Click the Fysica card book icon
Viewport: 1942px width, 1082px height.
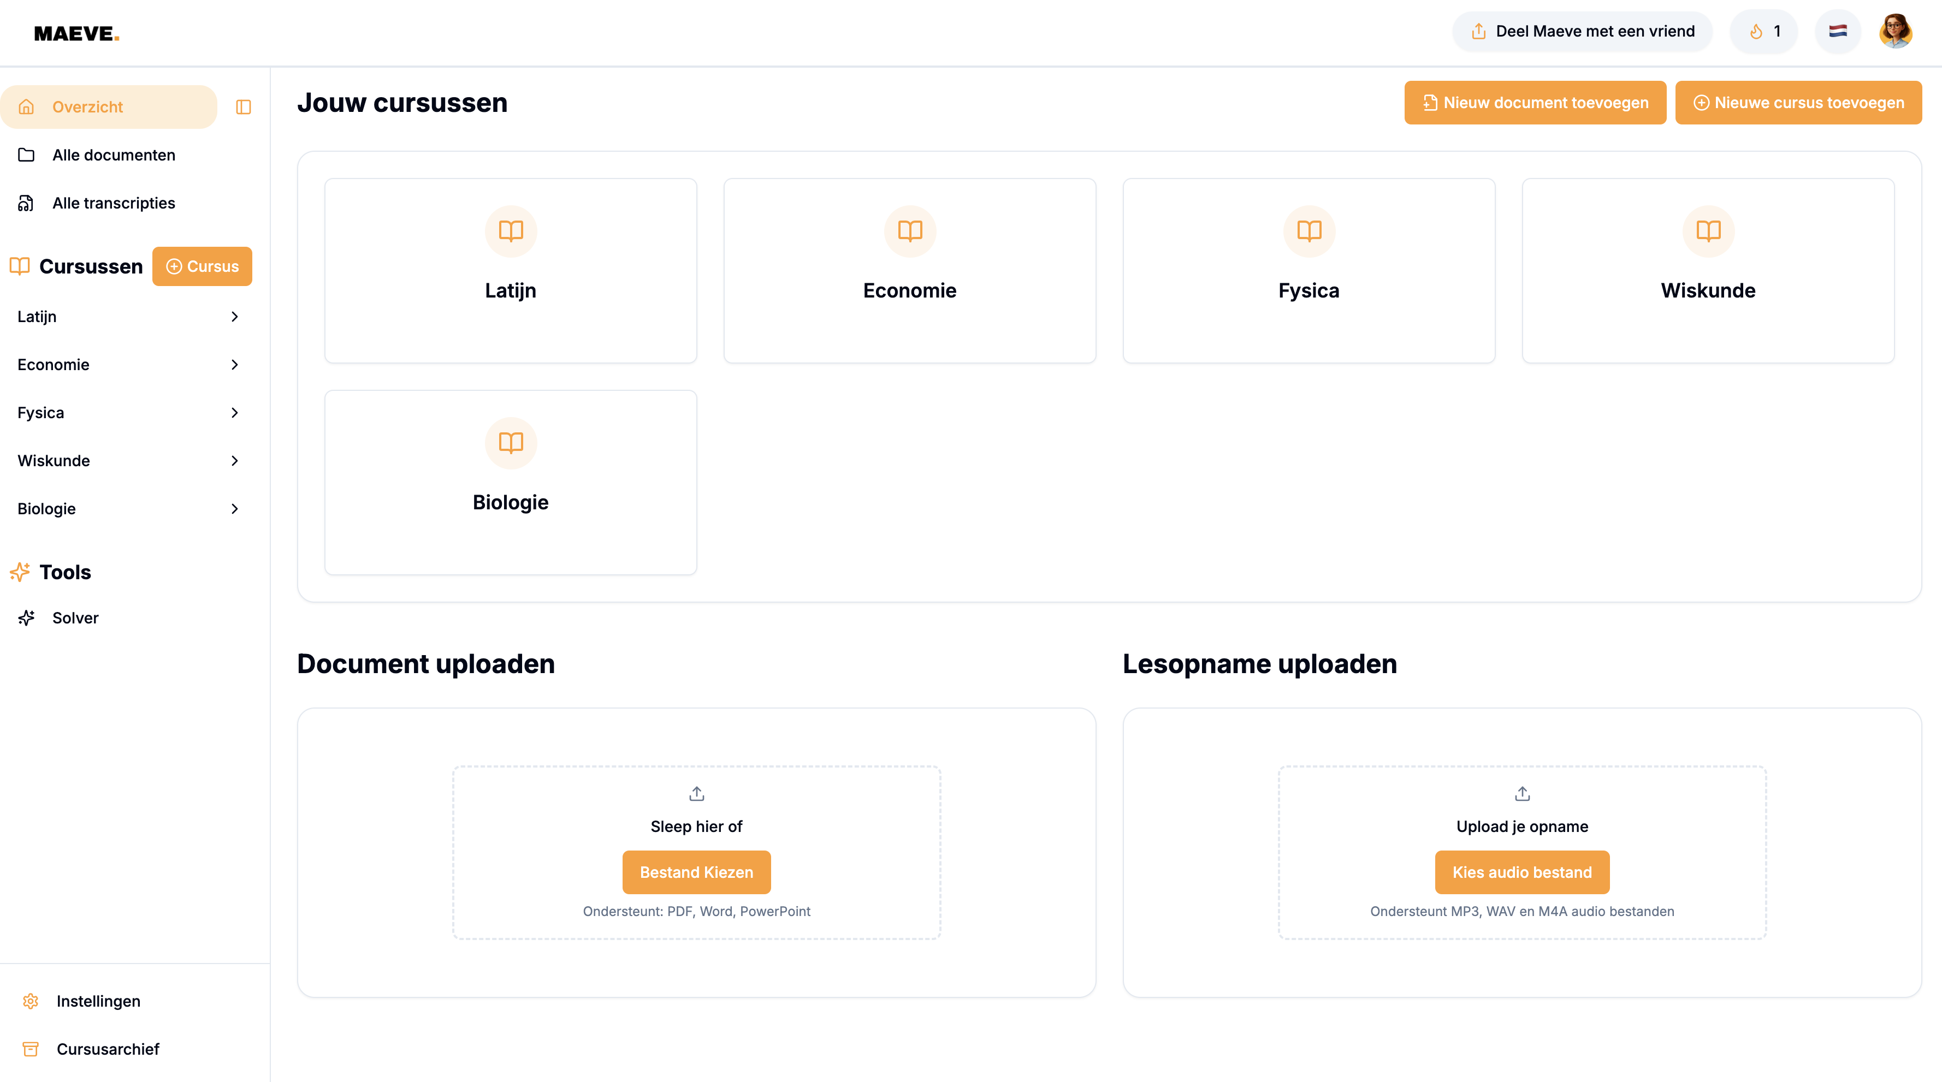click(x=1310, y=230)
